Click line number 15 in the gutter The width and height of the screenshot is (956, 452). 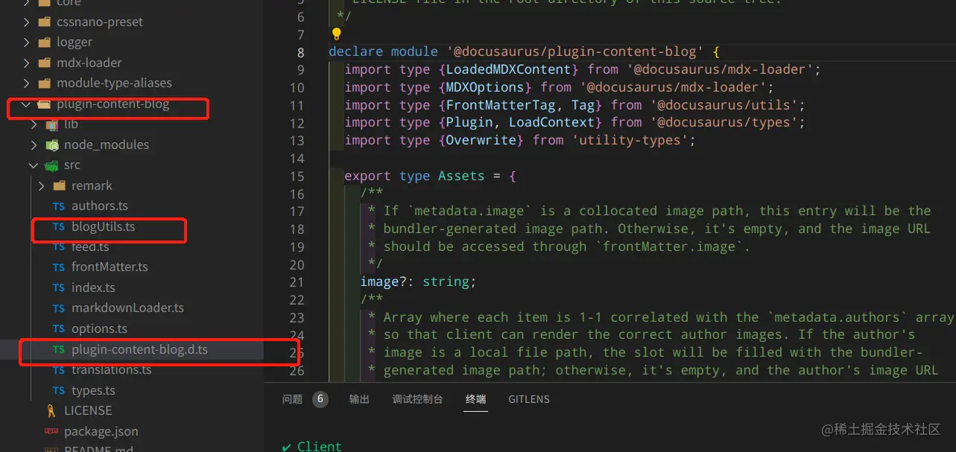click(x=297, y=176)
